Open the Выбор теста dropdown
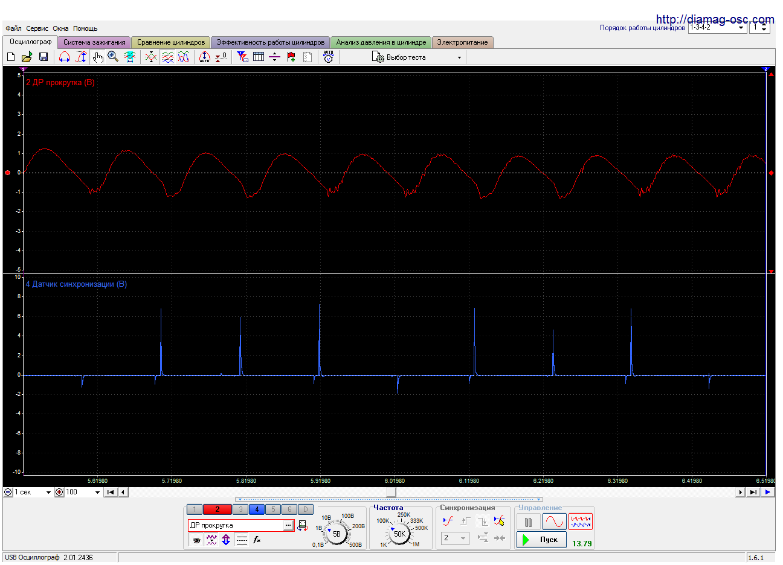 point(417,57)
